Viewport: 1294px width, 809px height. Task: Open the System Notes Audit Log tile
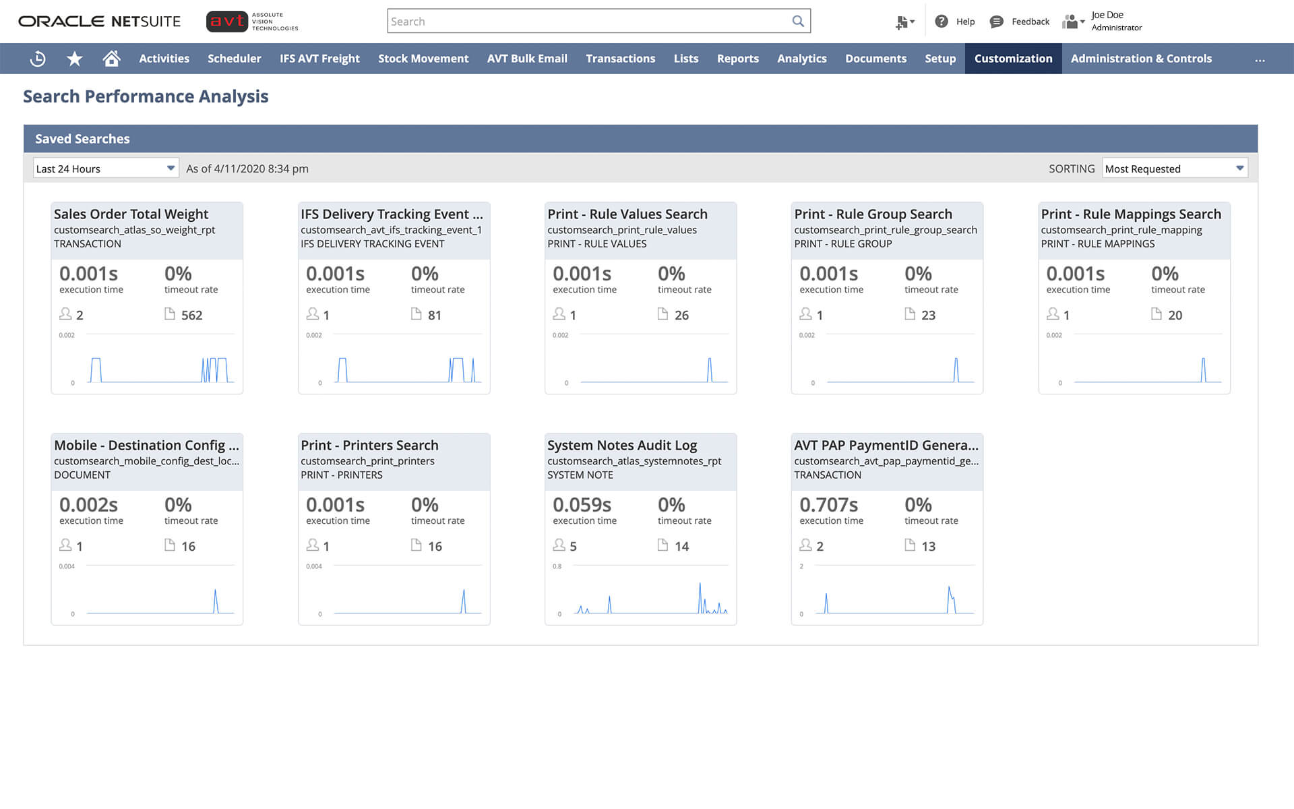[622, 446]
